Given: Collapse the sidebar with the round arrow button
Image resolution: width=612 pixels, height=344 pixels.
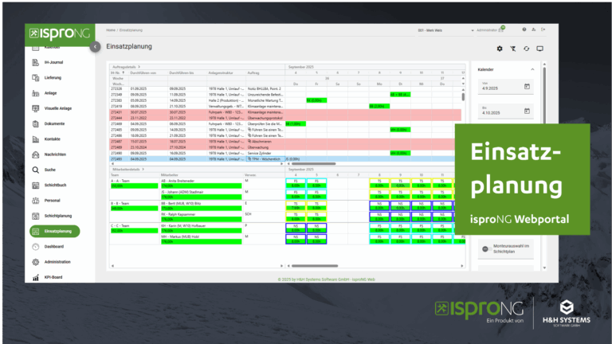Looking at the screenshot, I should tap(95, 47).
